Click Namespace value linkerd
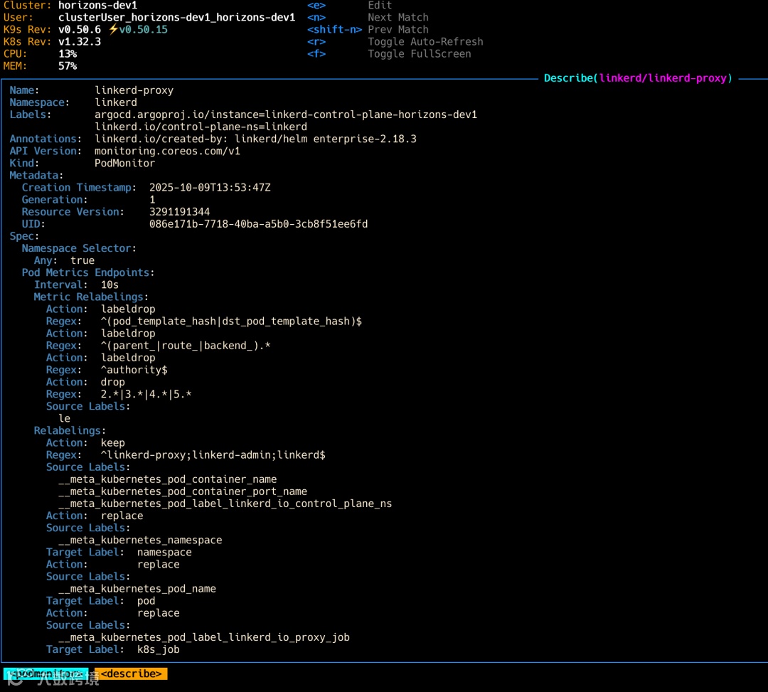Image resolution: width=768 pixels, height=692 pixels. pyautogui.click(x=116, y=102)
